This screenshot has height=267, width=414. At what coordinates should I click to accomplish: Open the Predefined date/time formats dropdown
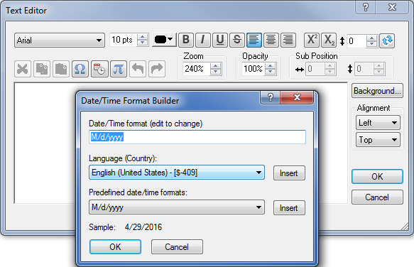[x=177, y=207]
